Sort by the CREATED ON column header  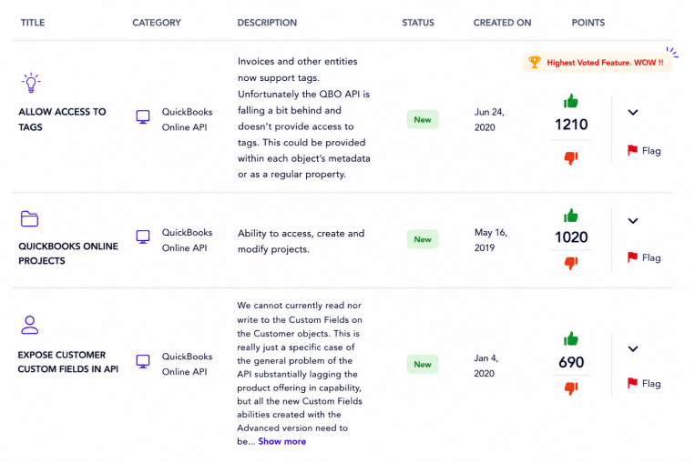[x=502, y=23]
